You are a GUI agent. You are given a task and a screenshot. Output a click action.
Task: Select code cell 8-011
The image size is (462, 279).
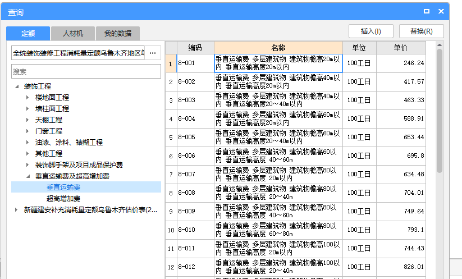(x=195, y=249)
